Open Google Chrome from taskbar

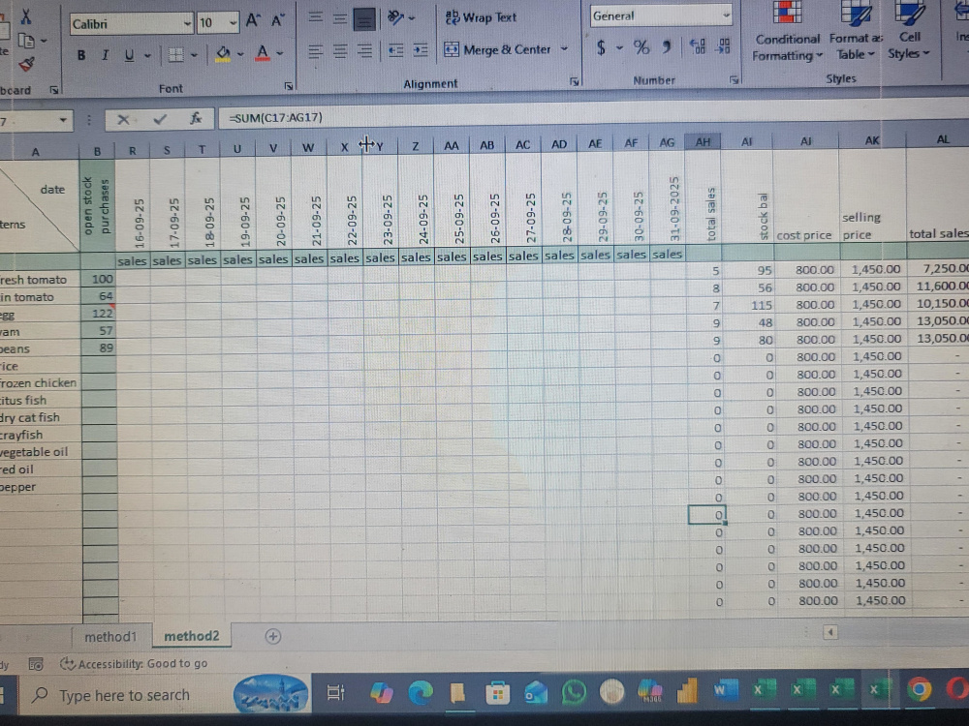click(919, 689)
